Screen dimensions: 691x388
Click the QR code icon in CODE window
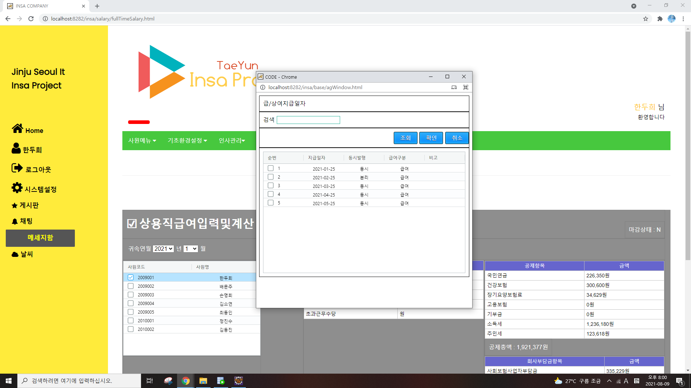click(465, 87)
